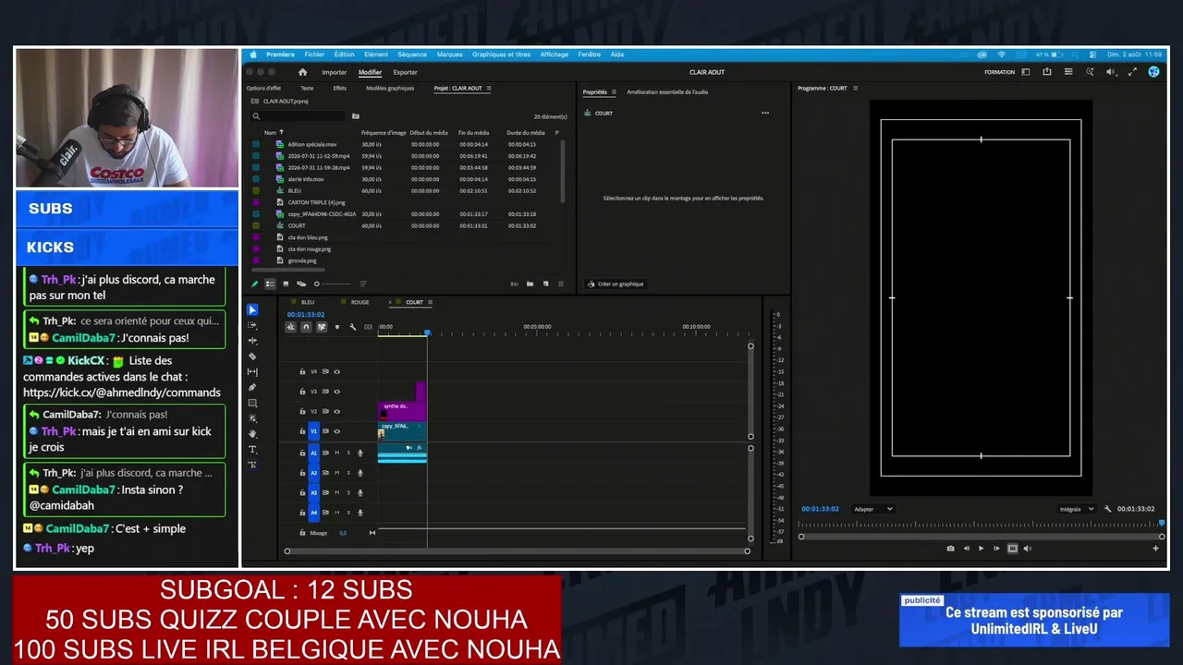
Task: Select the CARTON TRIPLE (4).png item
Action: click(x=316, y=202)
